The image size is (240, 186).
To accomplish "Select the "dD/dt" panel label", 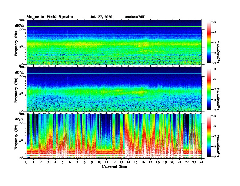I will 19,72.
